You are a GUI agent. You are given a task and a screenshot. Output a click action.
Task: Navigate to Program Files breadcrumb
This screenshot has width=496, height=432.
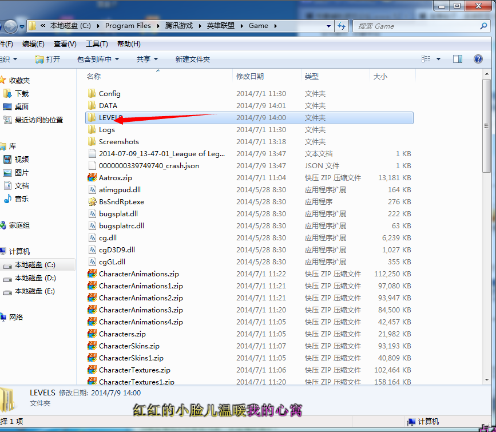[128, 26]
